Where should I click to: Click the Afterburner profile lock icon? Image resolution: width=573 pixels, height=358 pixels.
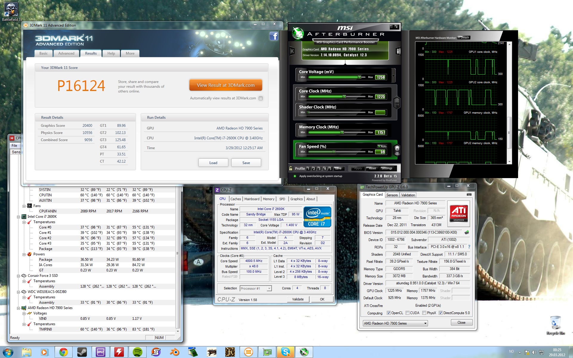291,168
